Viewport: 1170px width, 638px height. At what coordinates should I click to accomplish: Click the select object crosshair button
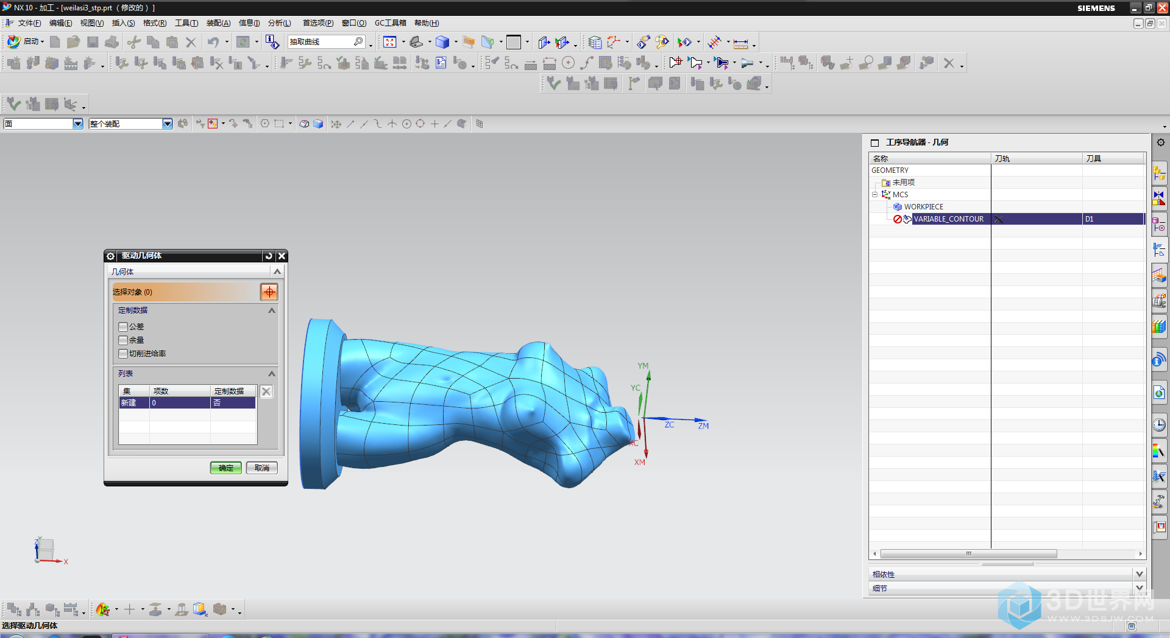(x=269, y=292)
